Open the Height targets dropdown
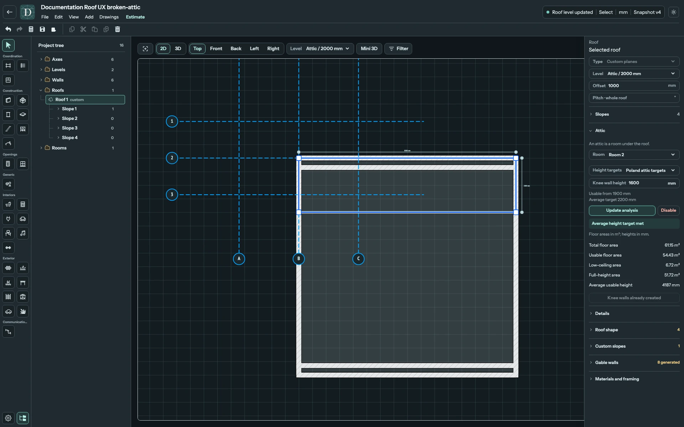Image resolution: width=684 pixels, height=427 pixels. [634, 170]
